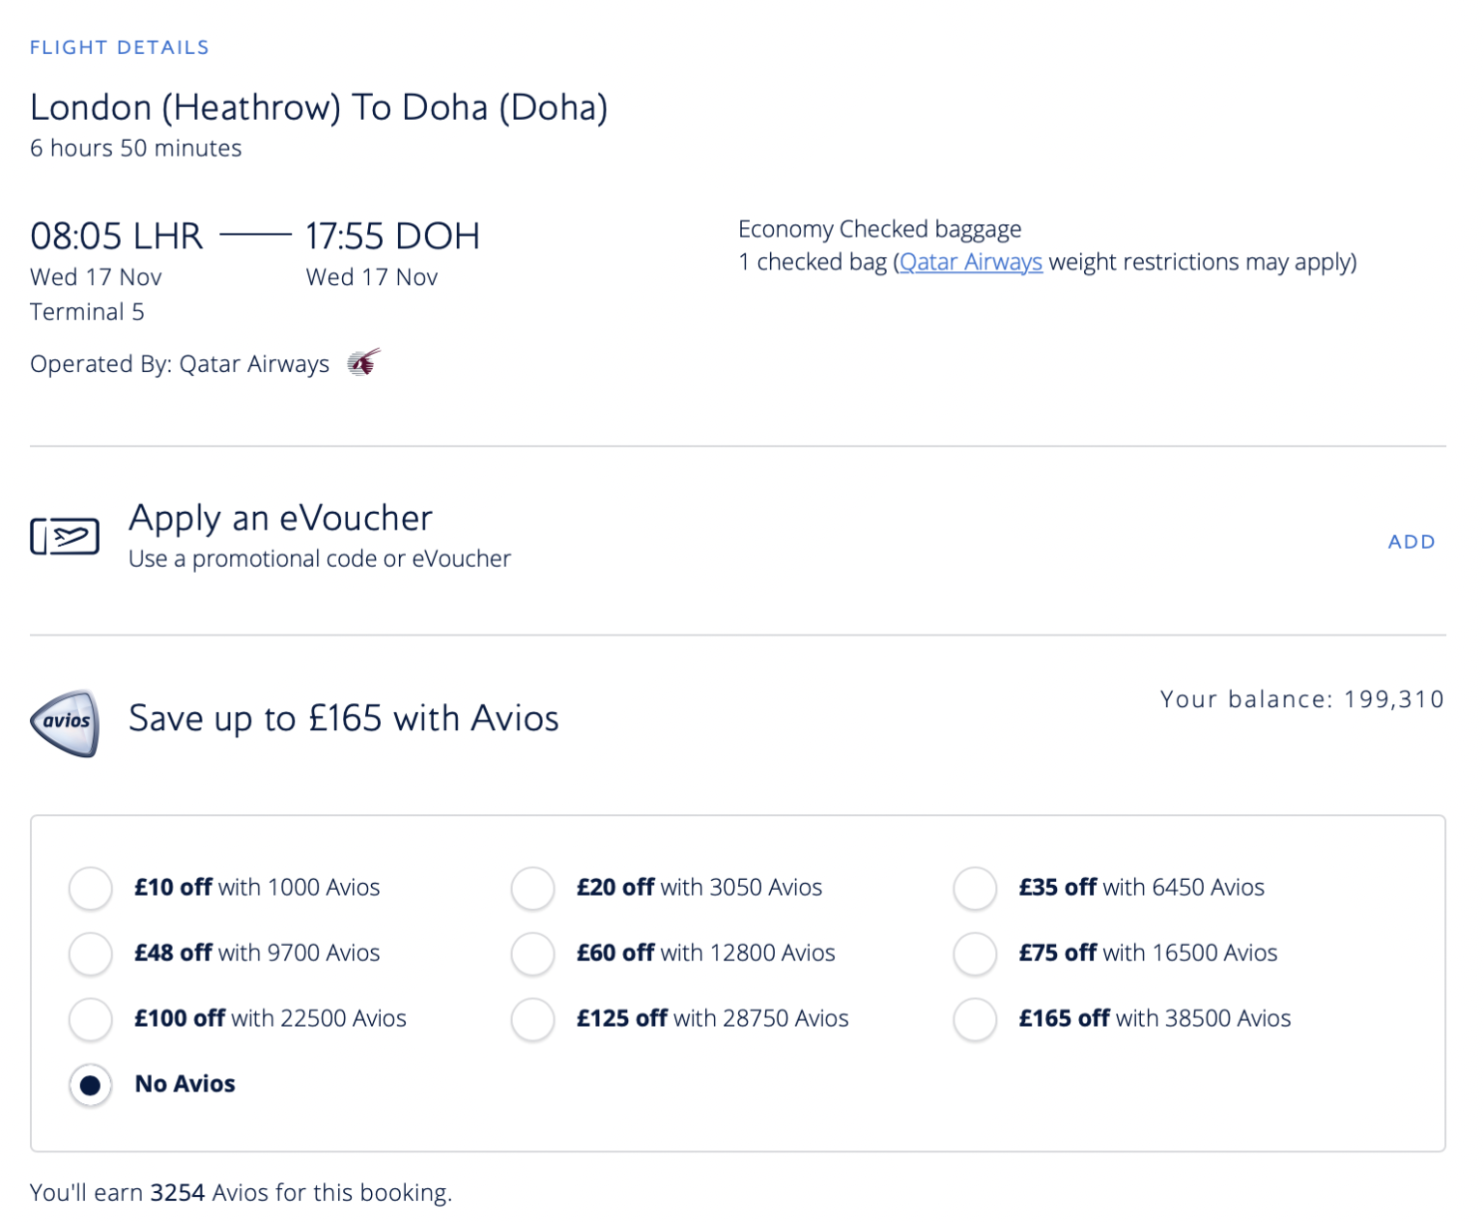The image size is (1484, 1222).
Task: Click the eVoucher envelope icon
Action: tap(65, 536)
